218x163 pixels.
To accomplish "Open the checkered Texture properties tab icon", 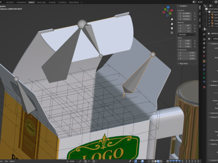I will pos(204,87).
